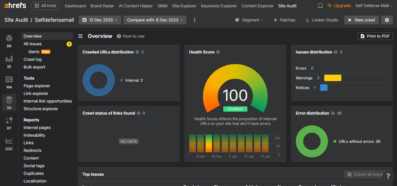The width and height of the screenshot is (397, 186).
Task: Click the Export all issues button
Action: (x=365, y=174)
